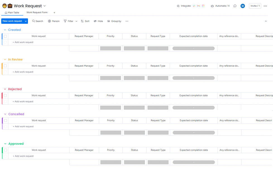
Task: Click Automate / 4 label
Action: [x=222, y=6]
